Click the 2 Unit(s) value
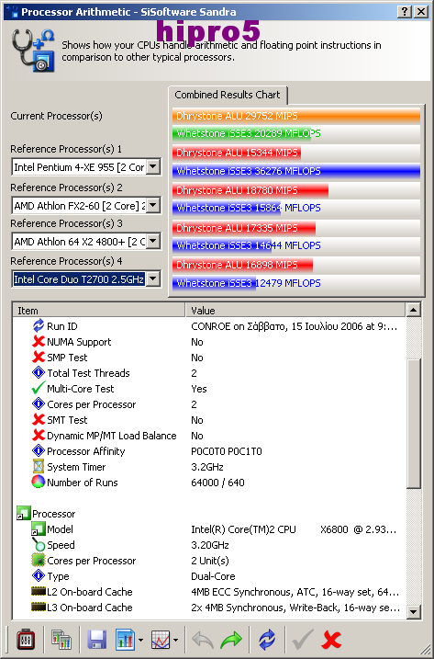The height and width of the screenshot is (659, 434). 210,561
